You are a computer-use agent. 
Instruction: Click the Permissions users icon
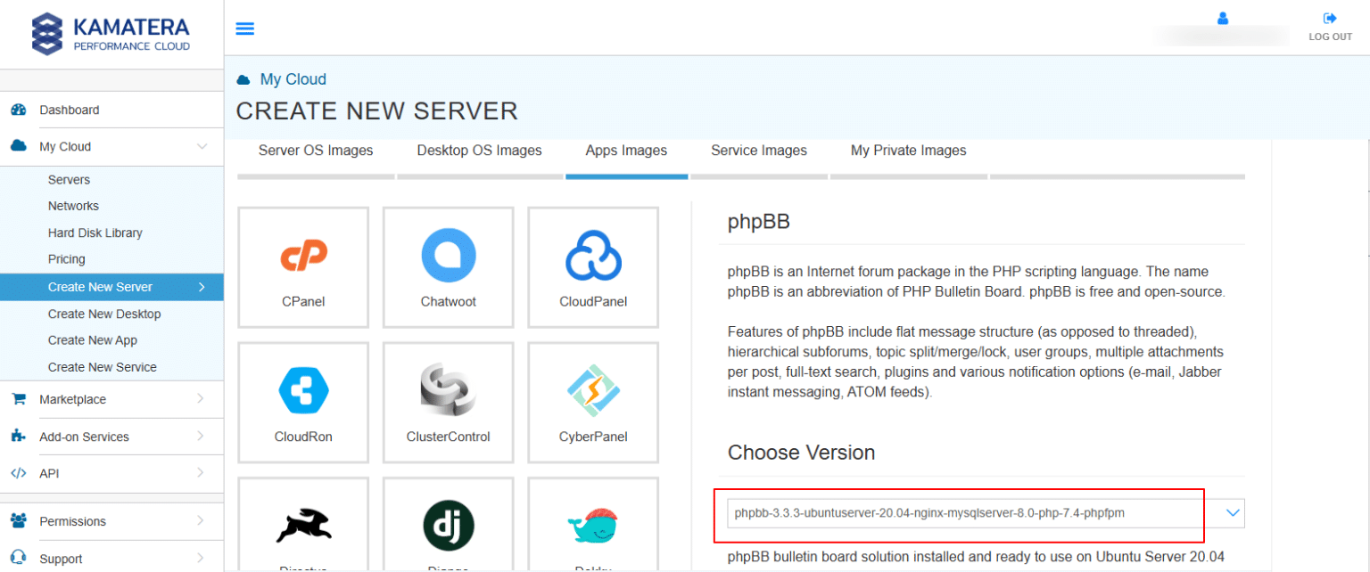[x=18, y=521]
